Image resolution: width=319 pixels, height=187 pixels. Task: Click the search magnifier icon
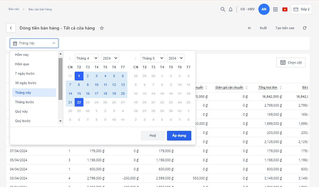[223, 9]
